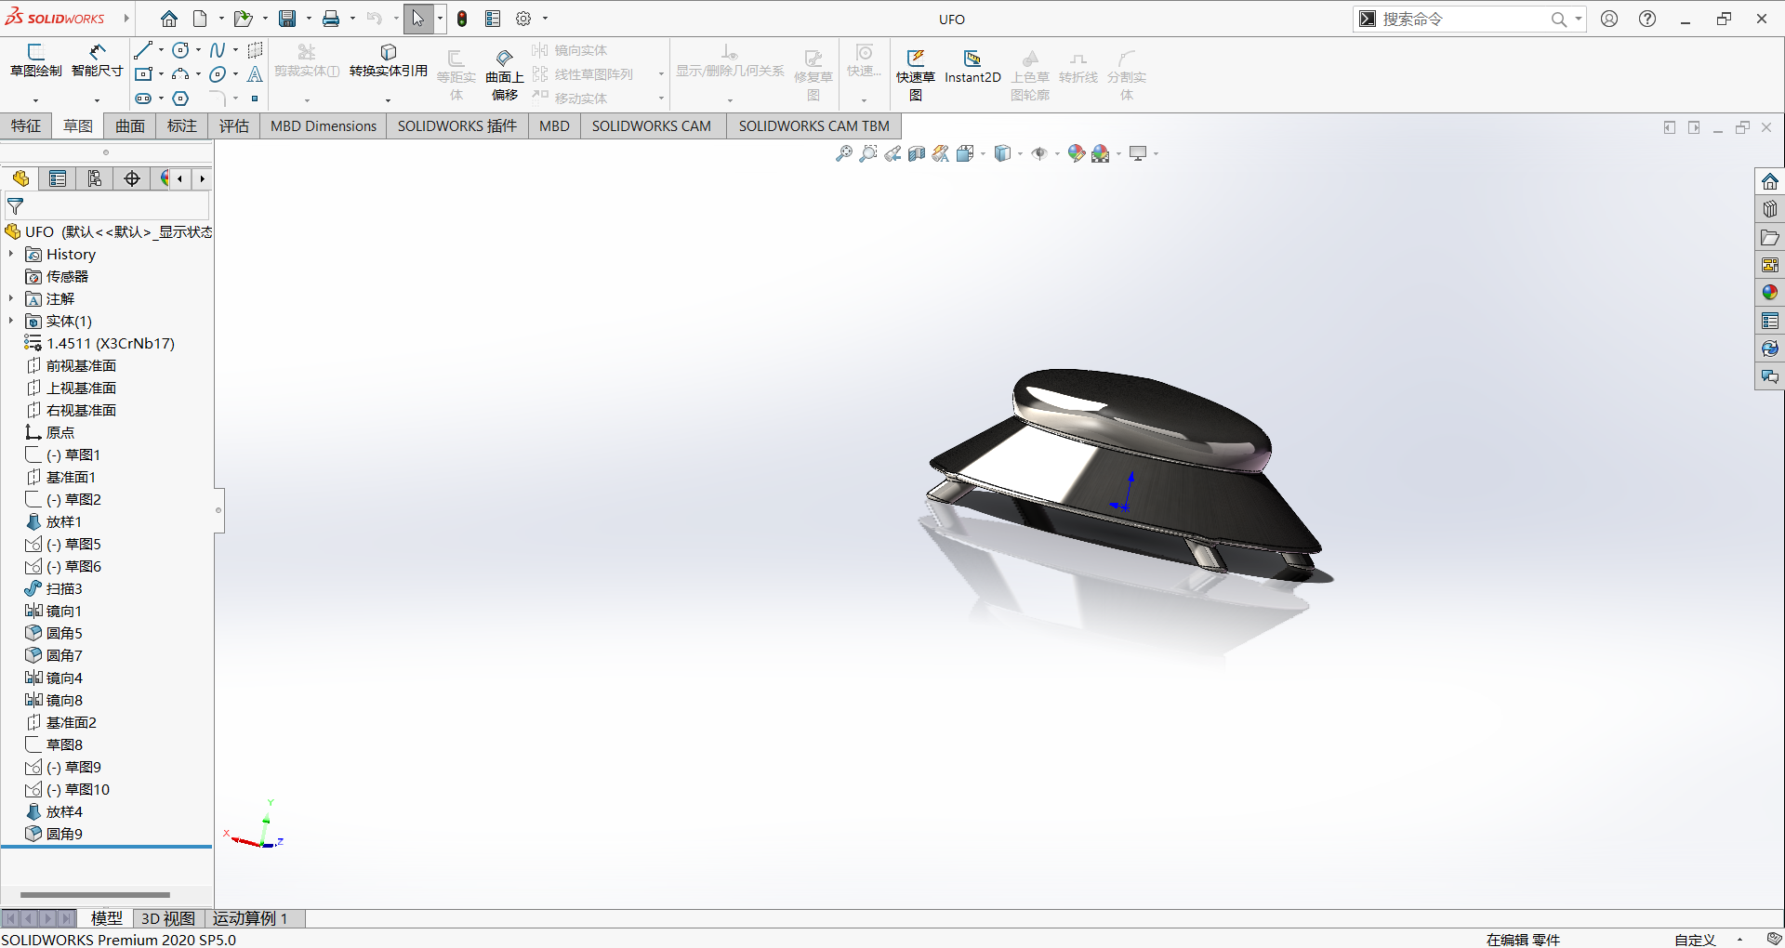Click the 转换实体引用 (Convert Entities) icon

[388, 64]
